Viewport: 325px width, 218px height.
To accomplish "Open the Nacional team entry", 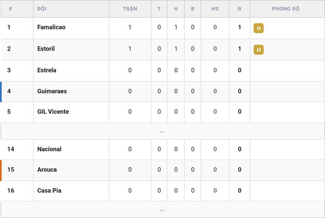I will click(49, 149).
